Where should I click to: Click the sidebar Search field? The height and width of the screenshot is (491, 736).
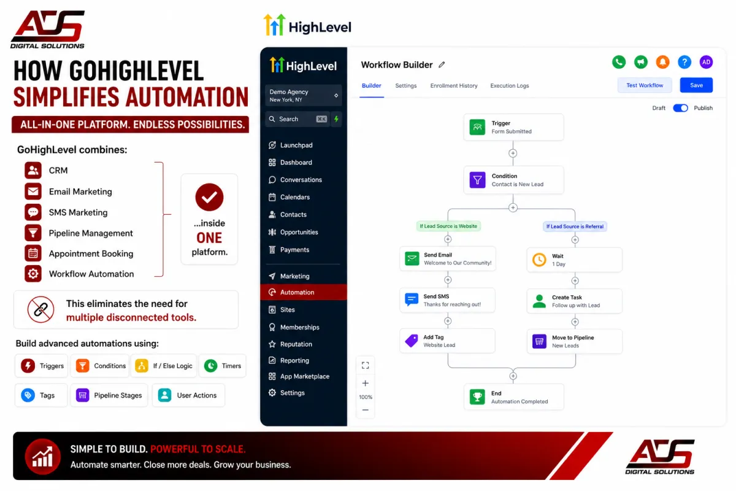(297, 119)
